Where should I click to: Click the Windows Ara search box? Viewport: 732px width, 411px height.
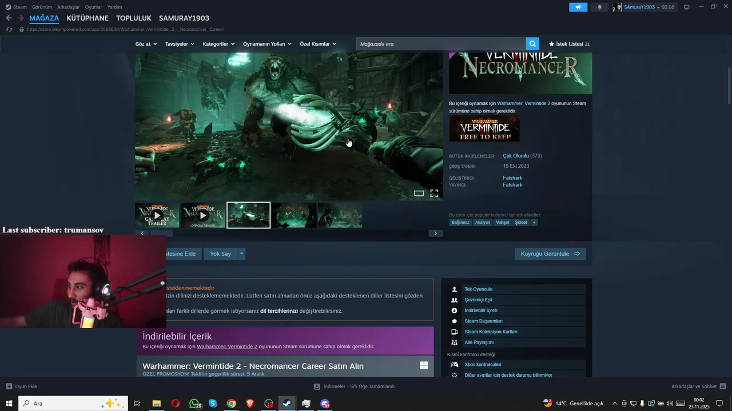click(74, 404)
